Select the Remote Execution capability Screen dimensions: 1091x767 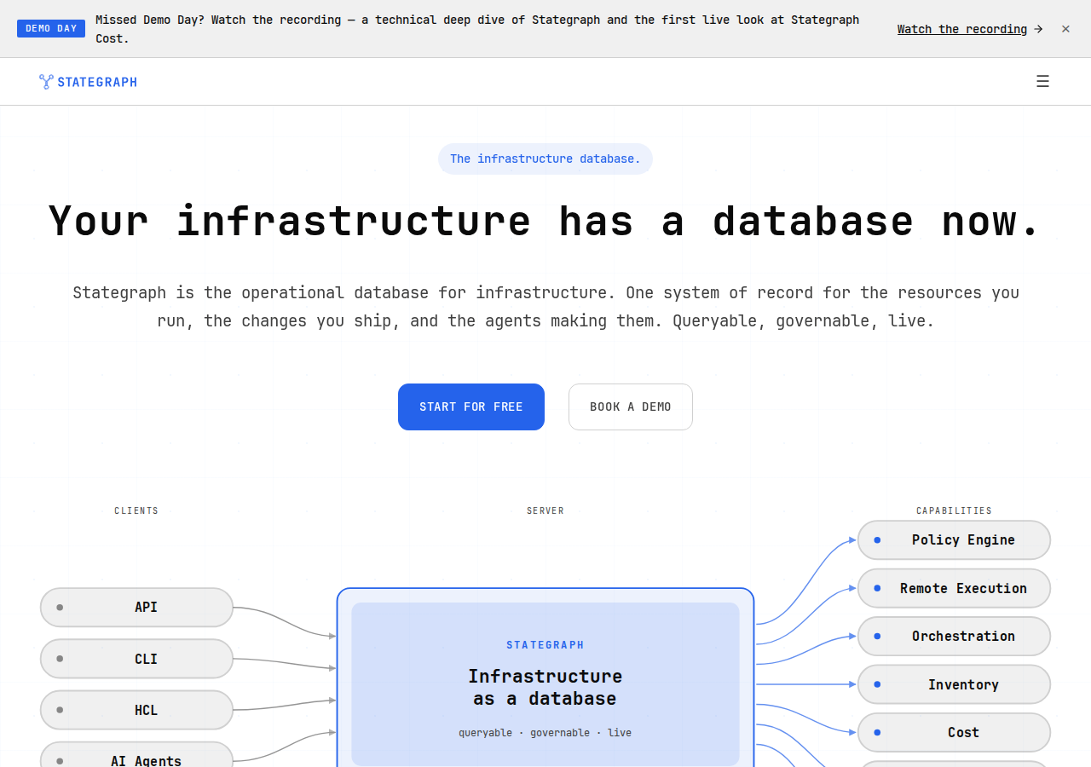coord(954,588)
